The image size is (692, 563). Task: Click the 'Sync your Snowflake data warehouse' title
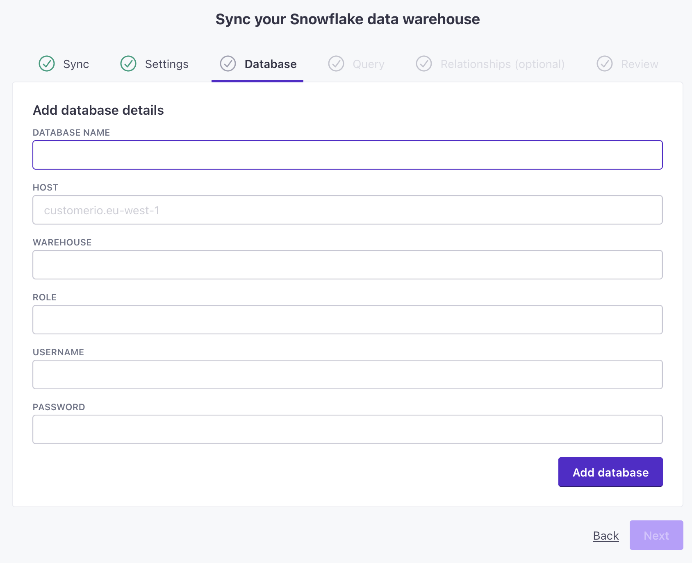point(348,19)
